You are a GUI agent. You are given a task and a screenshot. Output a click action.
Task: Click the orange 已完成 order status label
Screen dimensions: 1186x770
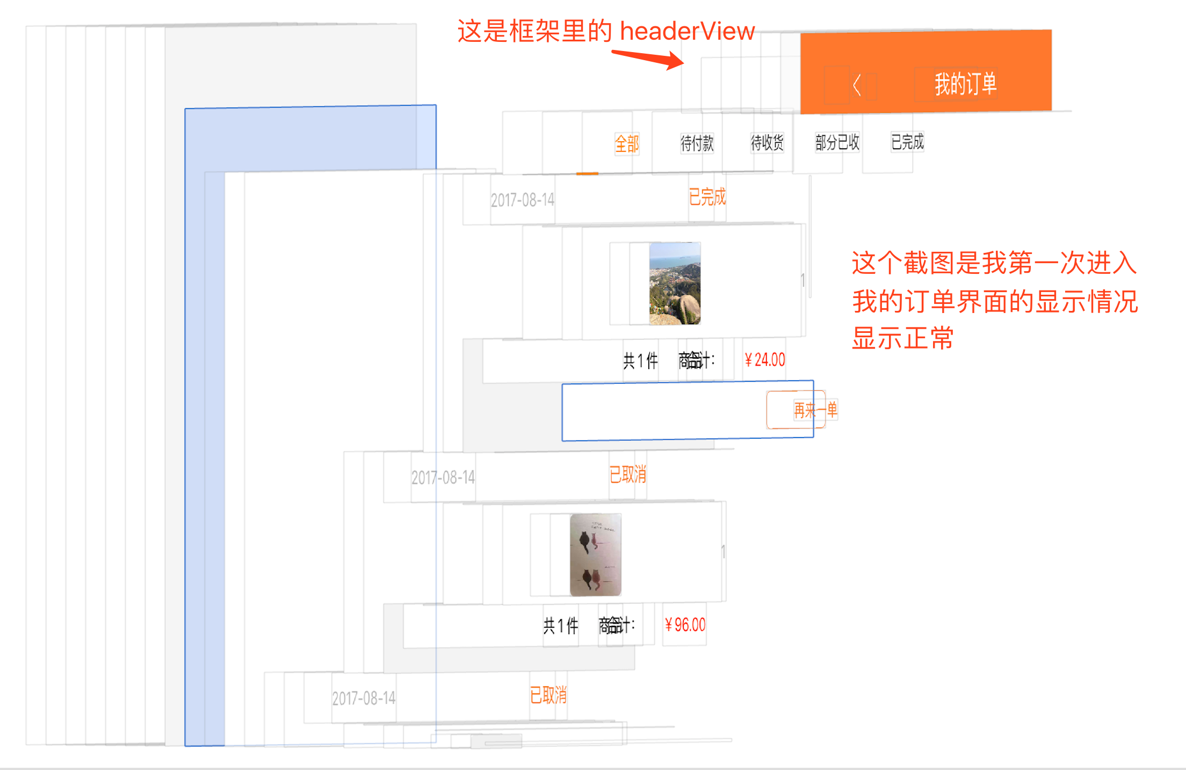[x=707, y=197]
